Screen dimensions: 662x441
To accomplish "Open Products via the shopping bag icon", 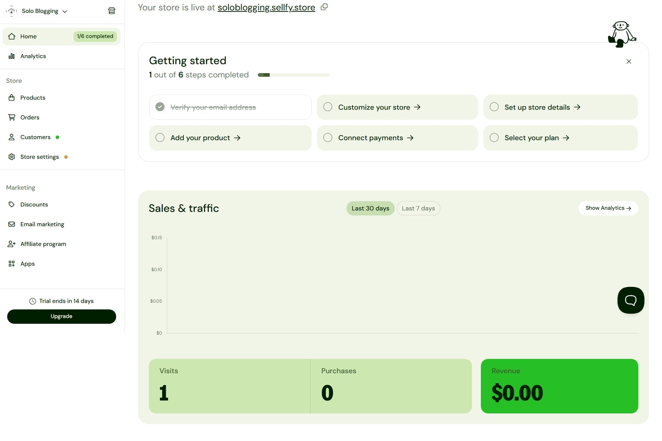I will coord(11,98).
